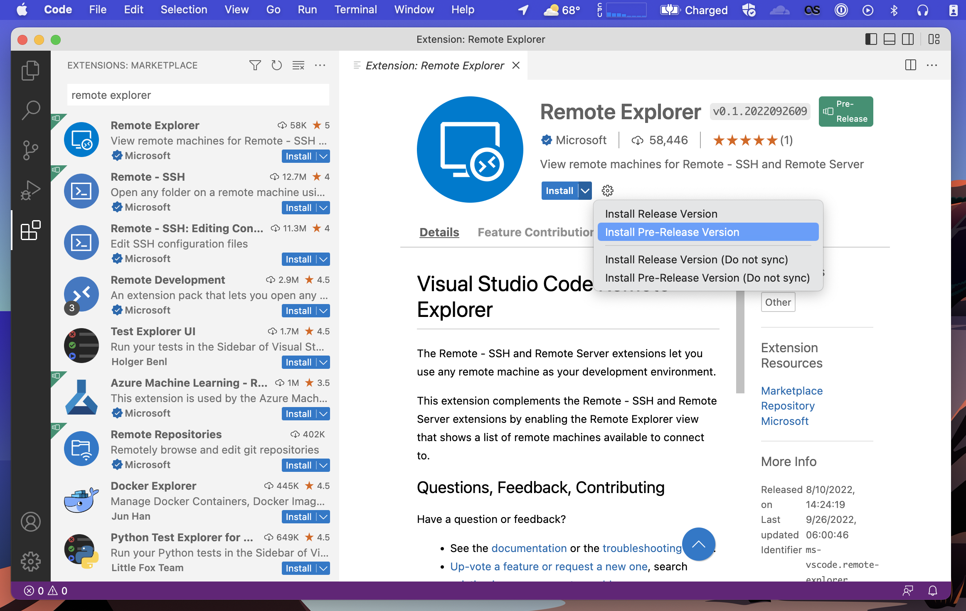Open install dropdown for Python Test Explorer

pos(323,568)
